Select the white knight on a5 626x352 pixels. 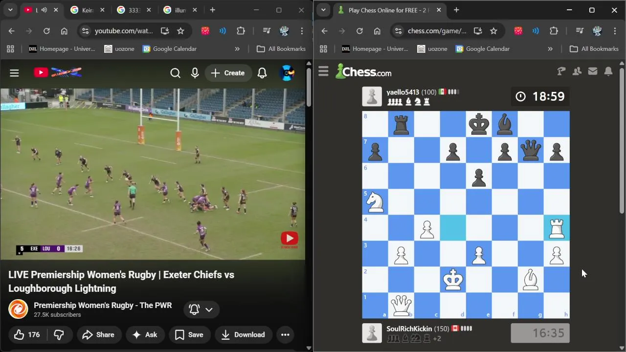[375, 202]
